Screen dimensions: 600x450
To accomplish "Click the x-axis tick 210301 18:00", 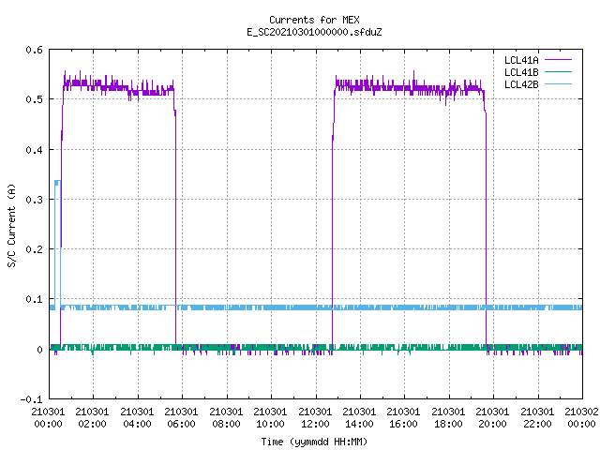I will [x=448, y=418].
